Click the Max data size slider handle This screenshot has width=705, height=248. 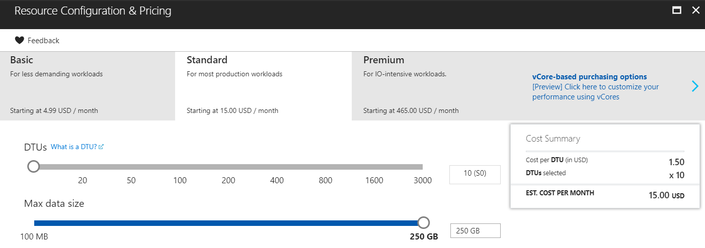[x=424, y=222]
